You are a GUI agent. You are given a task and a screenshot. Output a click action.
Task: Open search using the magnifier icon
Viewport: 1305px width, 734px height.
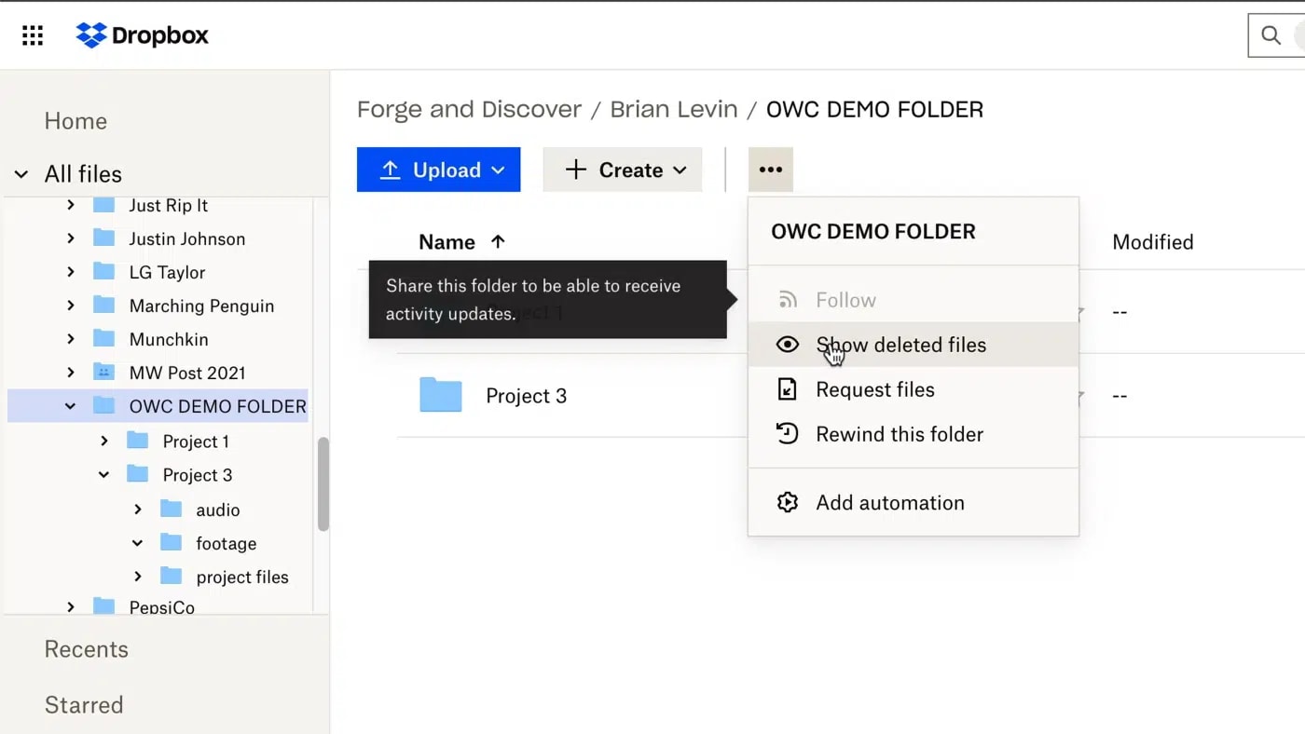tap(1271, 35)
